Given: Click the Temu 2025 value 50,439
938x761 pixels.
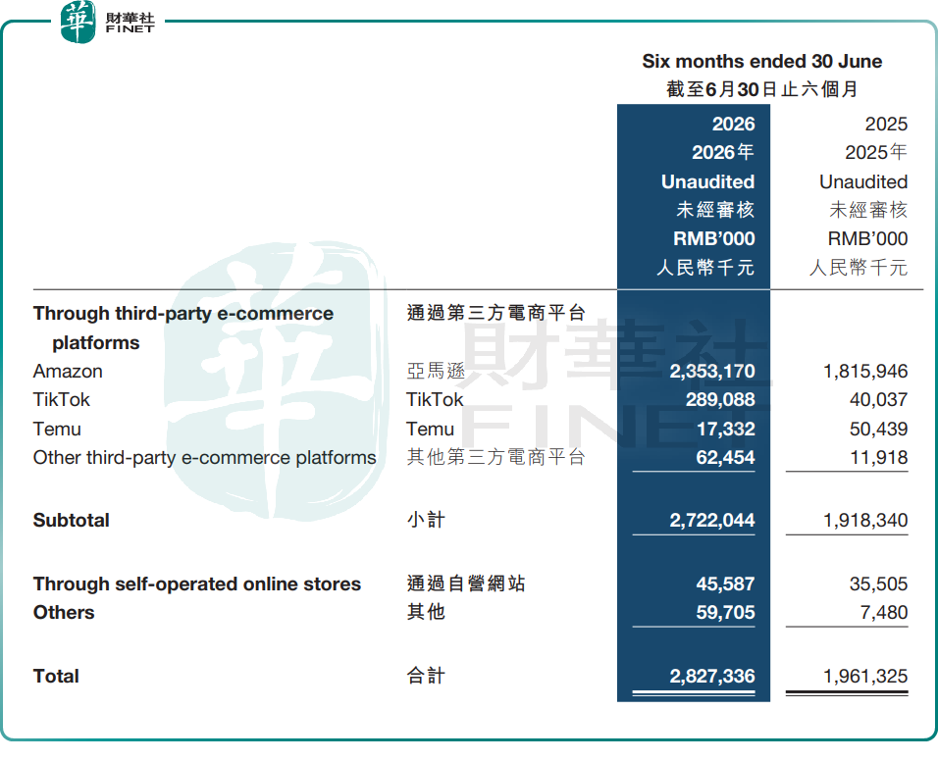Looking at the screenshot, I should coord(878,429).
